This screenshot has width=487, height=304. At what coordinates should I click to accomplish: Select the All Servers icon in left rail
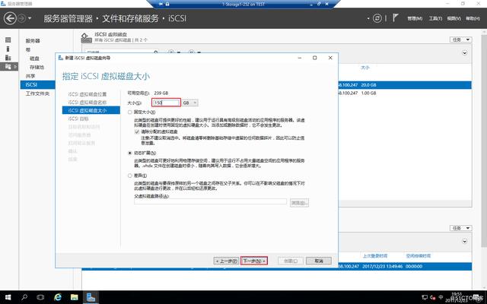(8, 58)
